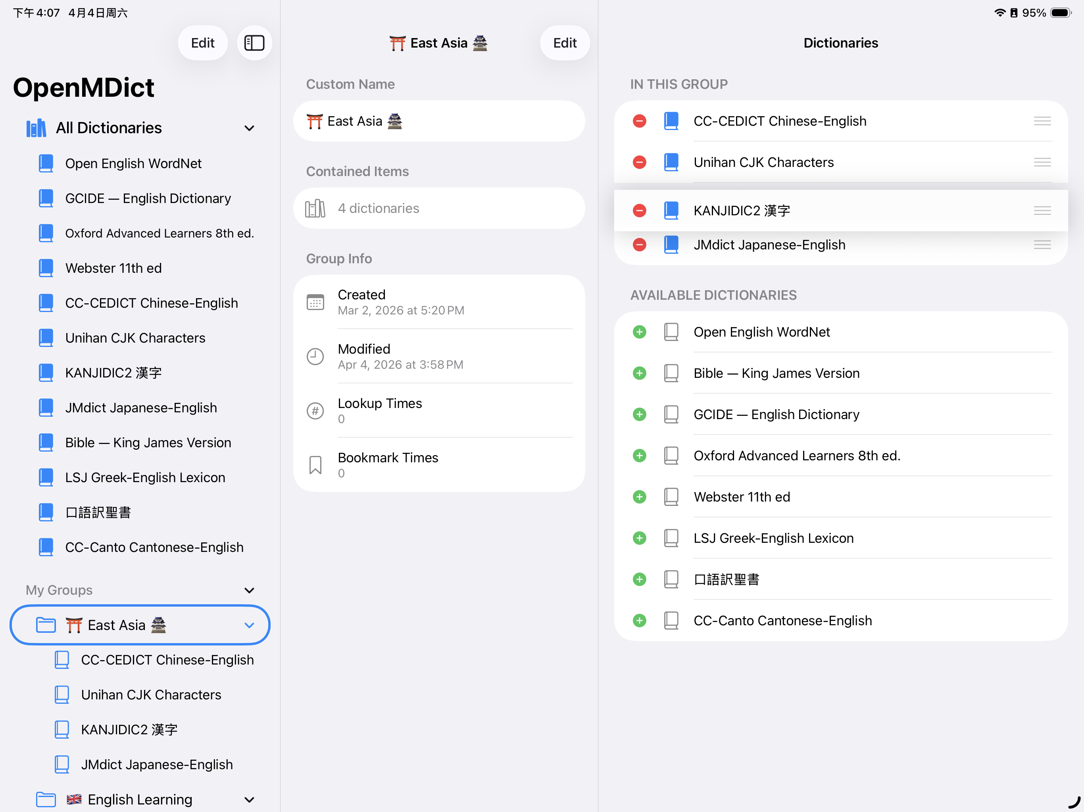Remove Unihan CJK Characters from group
1084x812 pixels.
coord(639,162)
